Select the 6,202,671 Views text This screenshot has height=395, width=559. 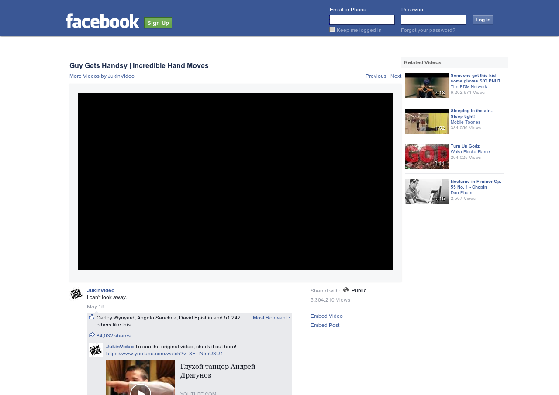coord(468,93)
